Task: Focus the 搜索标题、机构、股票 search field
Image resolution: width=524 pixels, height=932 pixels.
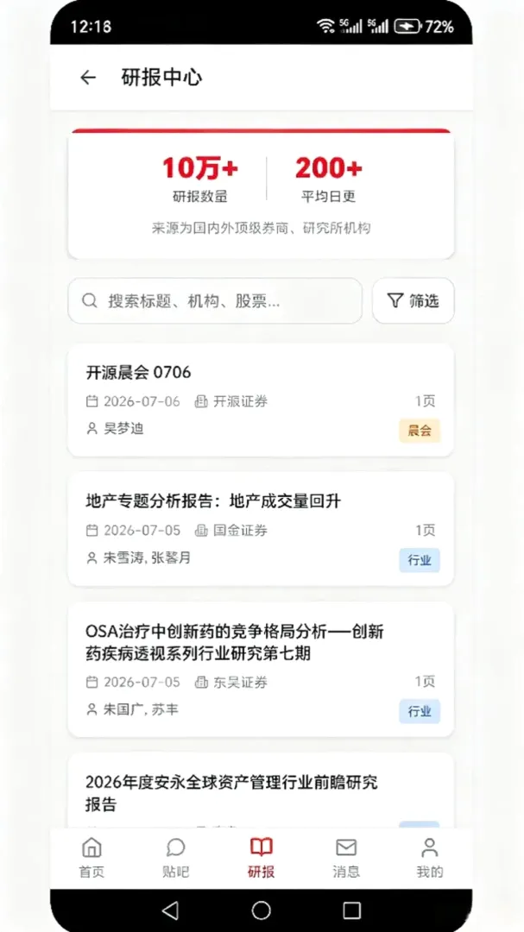Action: click(215, 301)
